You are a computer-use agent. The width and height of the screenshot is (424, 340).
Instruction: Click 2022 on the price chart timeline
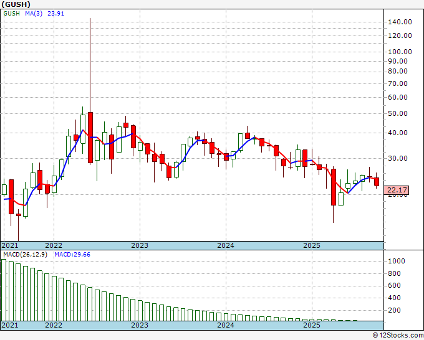(54, 245)
